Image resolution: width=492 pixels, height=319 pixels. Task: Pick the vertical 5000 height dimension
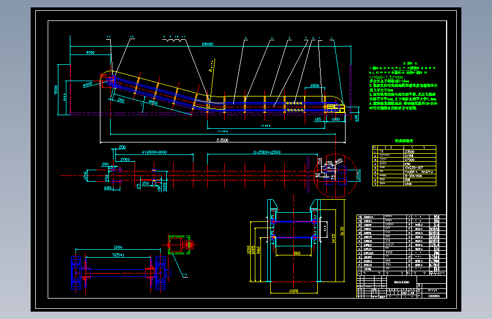tap(56, 90)
